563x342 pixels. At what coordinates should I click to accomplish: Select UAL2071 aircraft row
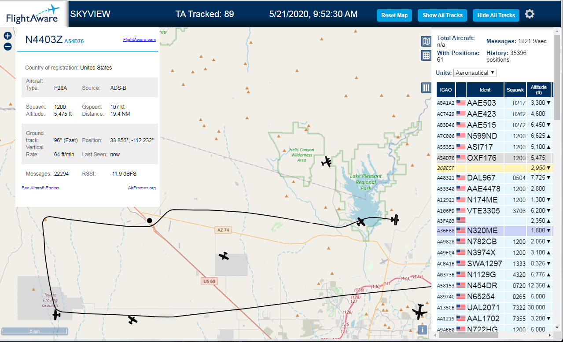point(494,307)
